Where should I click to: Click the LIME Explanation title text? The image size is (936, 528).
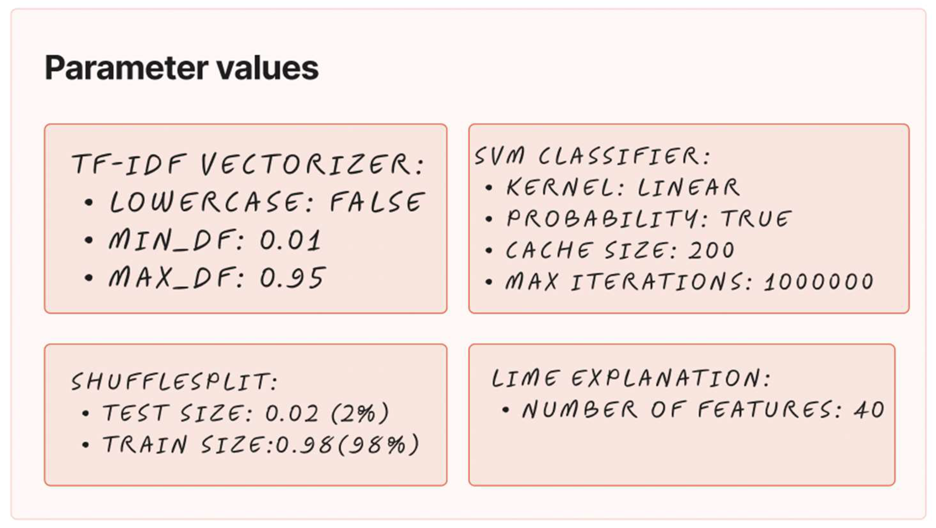tap(630, 379)
